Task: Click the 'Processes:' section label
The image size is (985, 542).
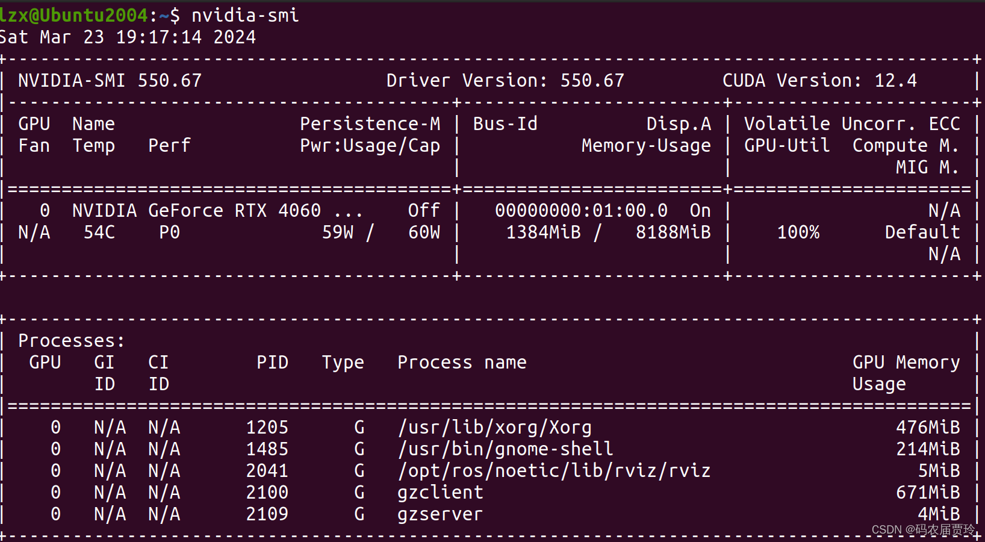Action: (72, 341)
